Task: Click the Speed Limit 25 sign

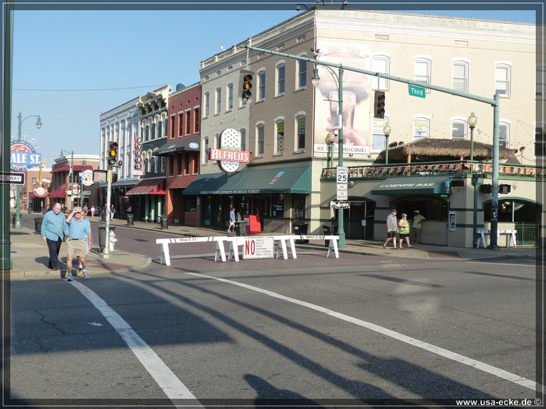Action: 342,175
